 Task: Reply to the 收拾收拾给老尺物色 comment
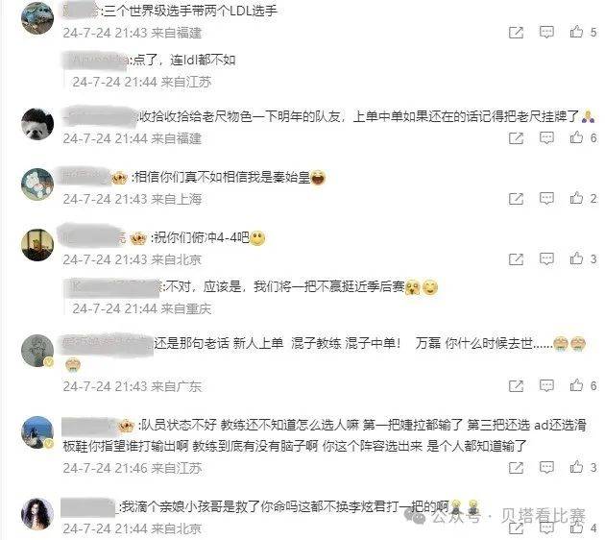tap(546, 138)
